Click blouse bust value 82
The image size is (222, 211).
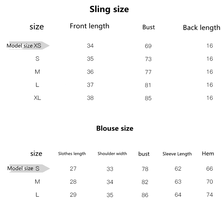(x=145, y=182)
